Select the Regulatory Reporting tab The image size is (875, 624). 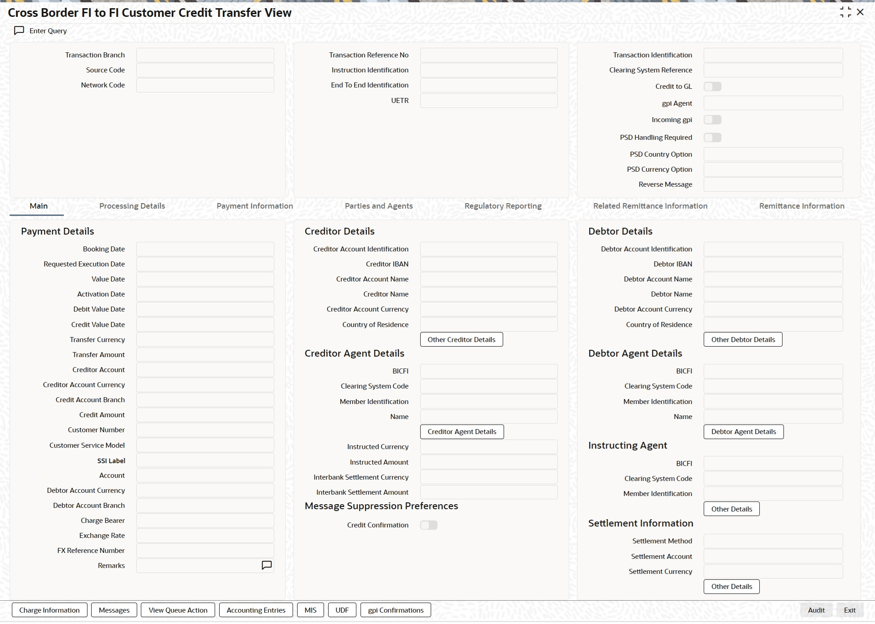(x=503, y=206)
